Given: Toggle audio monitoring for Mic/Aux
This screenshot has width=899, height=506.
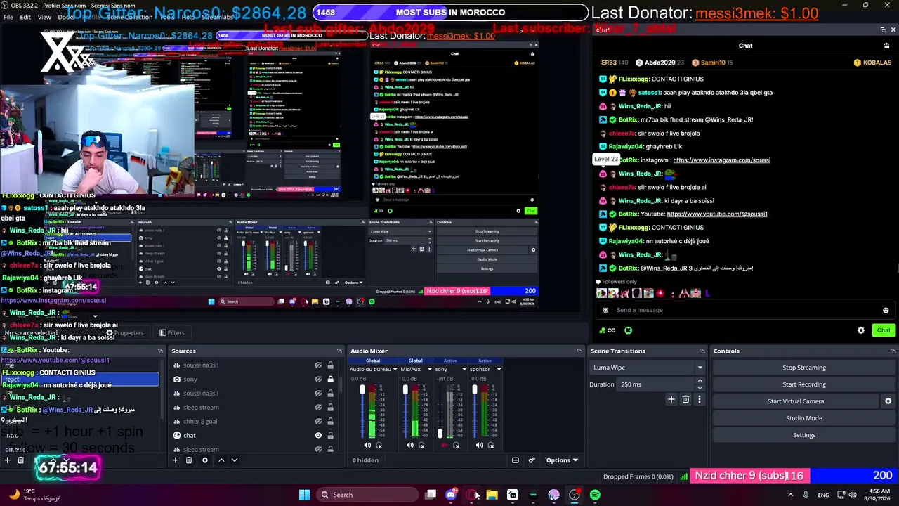Looking at the screenshot, I should click(421, 446).
